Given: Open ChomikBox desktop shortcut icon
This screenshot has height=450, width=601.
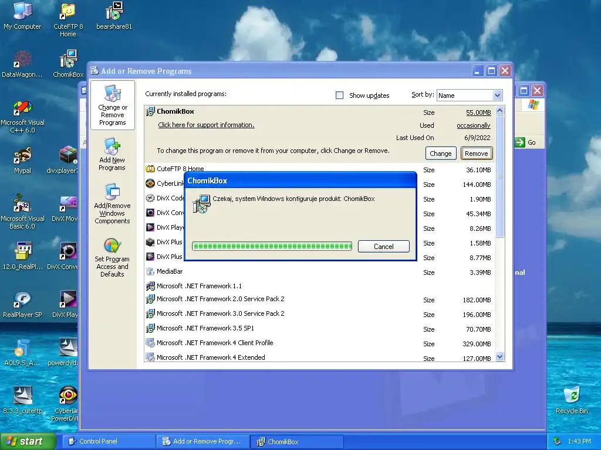Looking at the screenshot, I should coord(68,64).
